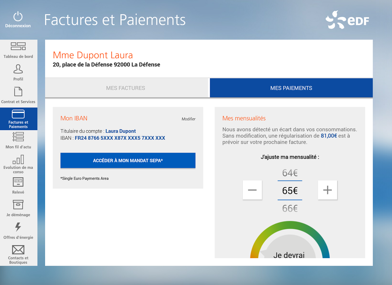Select the 66€ monthly amount
Viewport: 392px width, 285px height.
click(290, 208)
